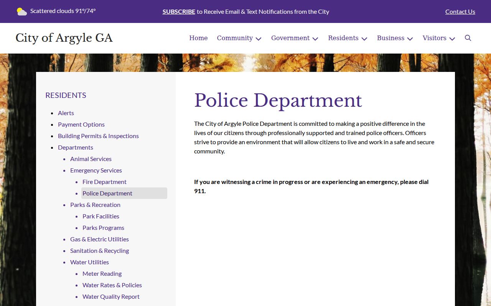Open Water Utilities in the sidebar
The height and width of the screenshot is (306, 491).
pyautogui.click(x=89, y=262)
